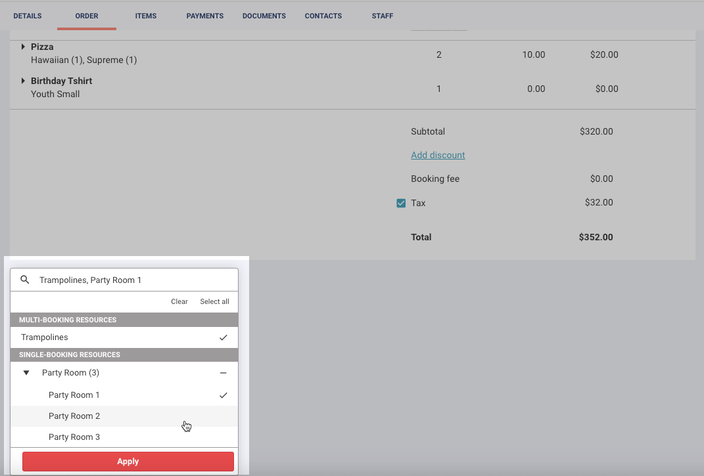
Task: Click Select all resources
Action: pyautogui.click(x=214, y=301)
